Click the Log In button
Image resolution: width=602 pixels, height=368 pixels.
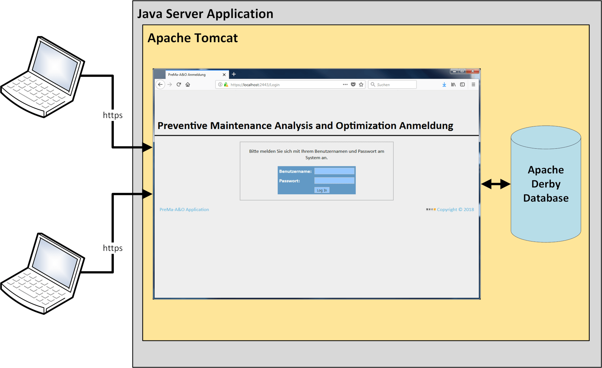tap(322, 190)
